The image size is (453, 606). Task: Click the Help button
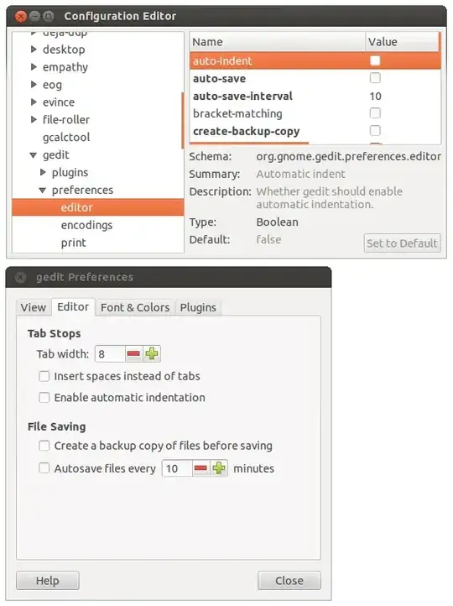[x=48, y=581]
